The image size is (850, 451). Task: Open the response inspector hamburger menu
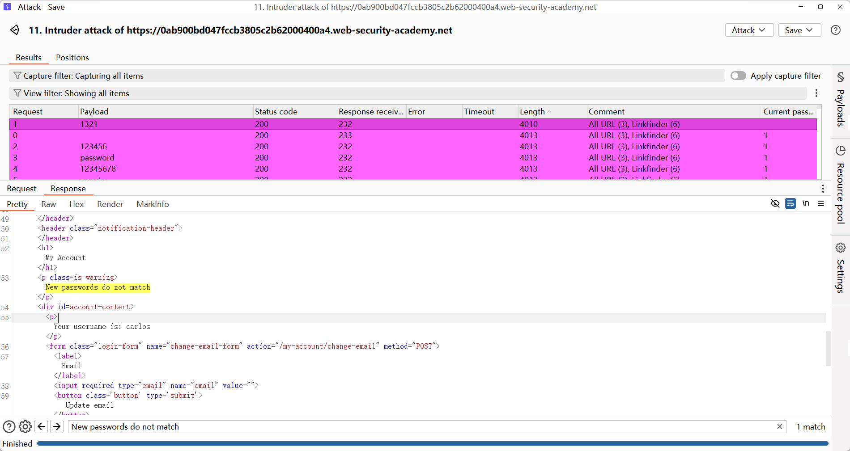coord(821,204)
